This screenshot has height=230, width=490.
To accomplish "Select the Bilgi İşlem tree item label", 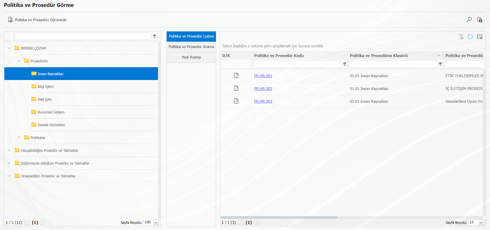I will 46,87.
